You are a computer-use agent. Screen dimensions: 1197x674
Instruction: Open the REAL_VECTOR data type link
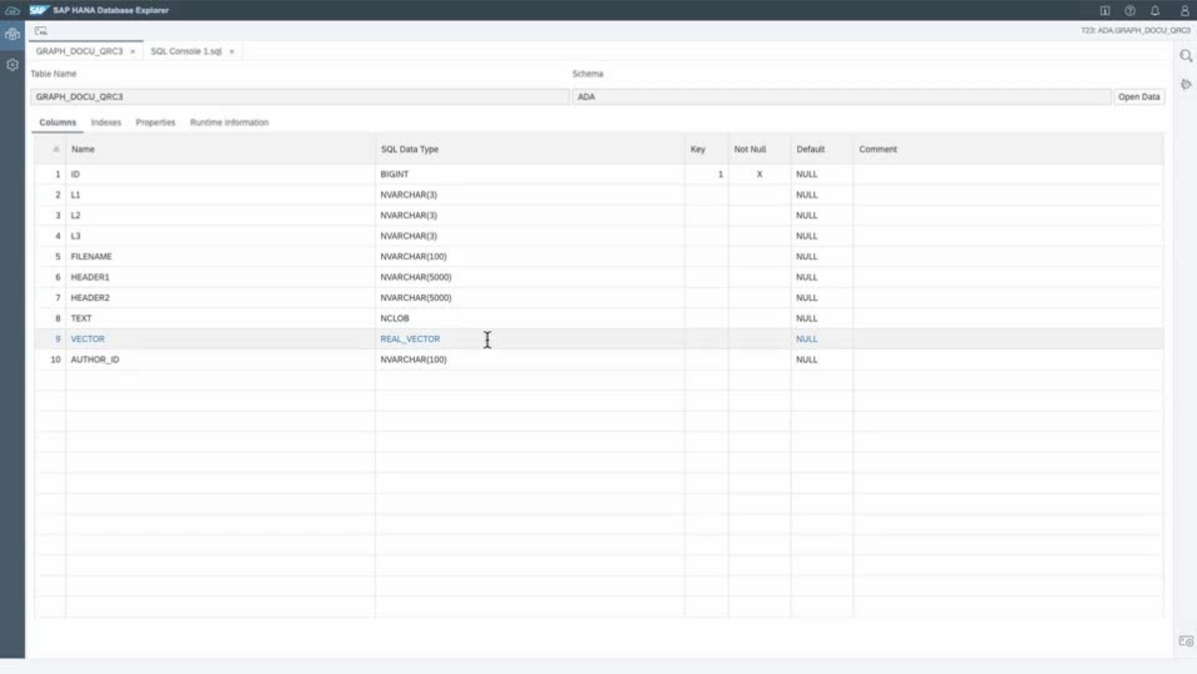pyautogui.click(x=412, y=338)
